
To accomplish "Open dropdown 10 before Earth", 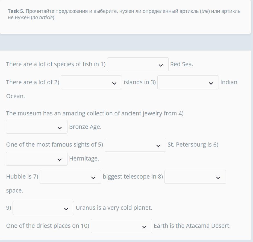I will click(121, 226).
